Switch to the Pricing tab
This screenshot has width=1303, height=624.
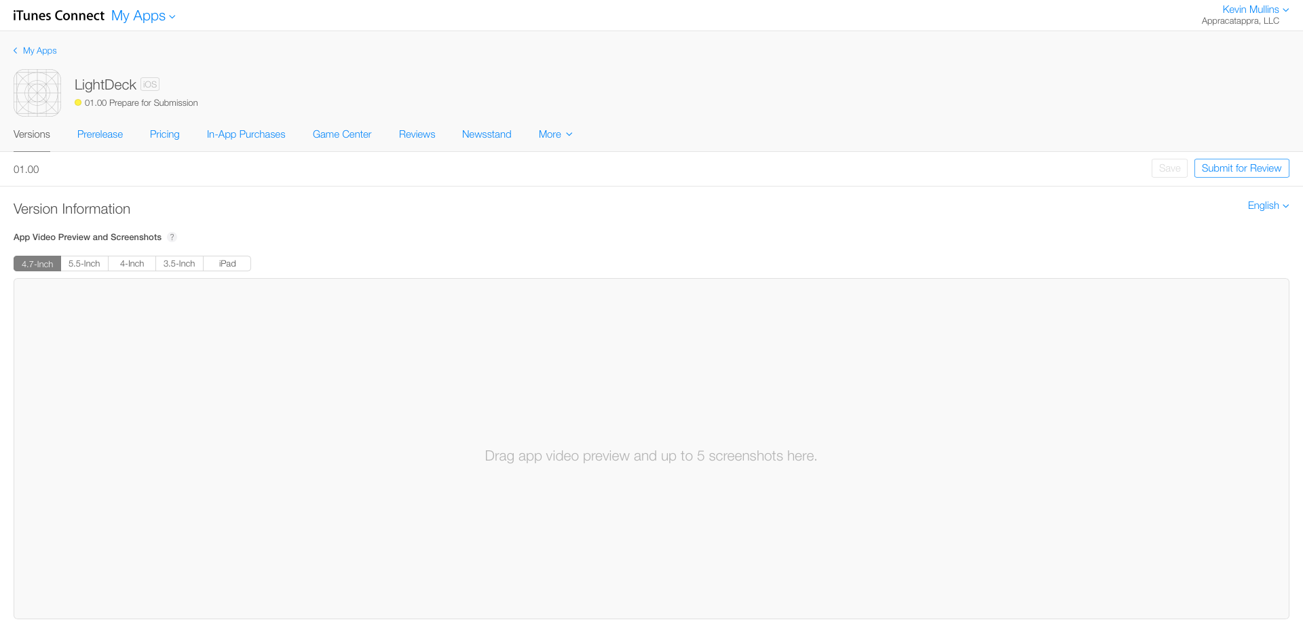click(164, 134)
